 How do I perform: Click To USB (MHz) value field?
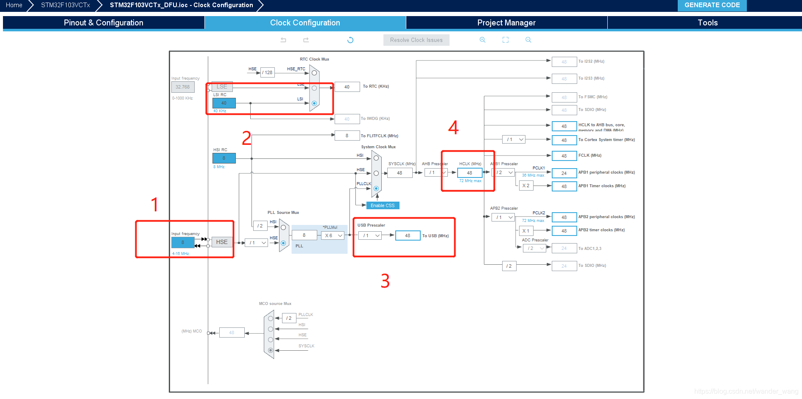(408, 236)
